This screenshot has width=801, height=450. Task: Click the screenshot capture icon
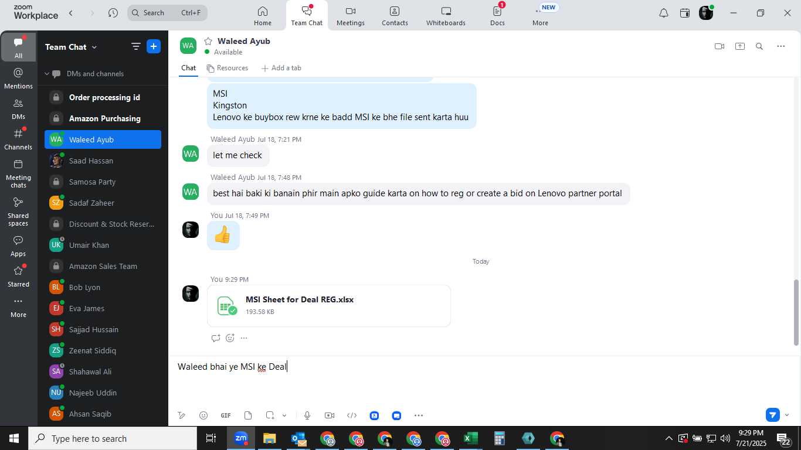click(x=270, y=415)
